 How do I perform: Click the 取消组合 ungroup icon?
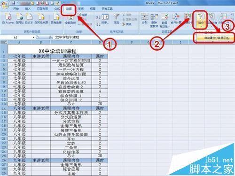tap(212, 16)
